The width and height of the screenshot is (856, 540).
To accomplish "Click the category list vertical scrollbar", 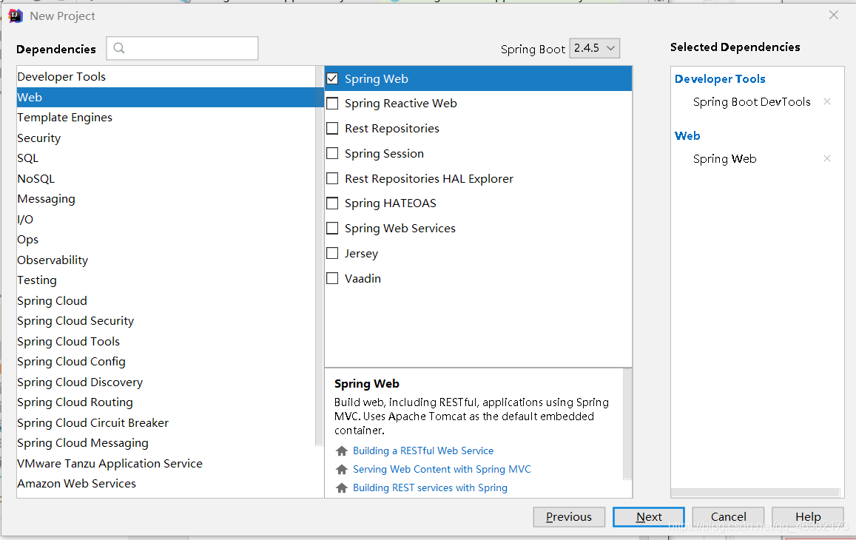I will tap(320, 255).
